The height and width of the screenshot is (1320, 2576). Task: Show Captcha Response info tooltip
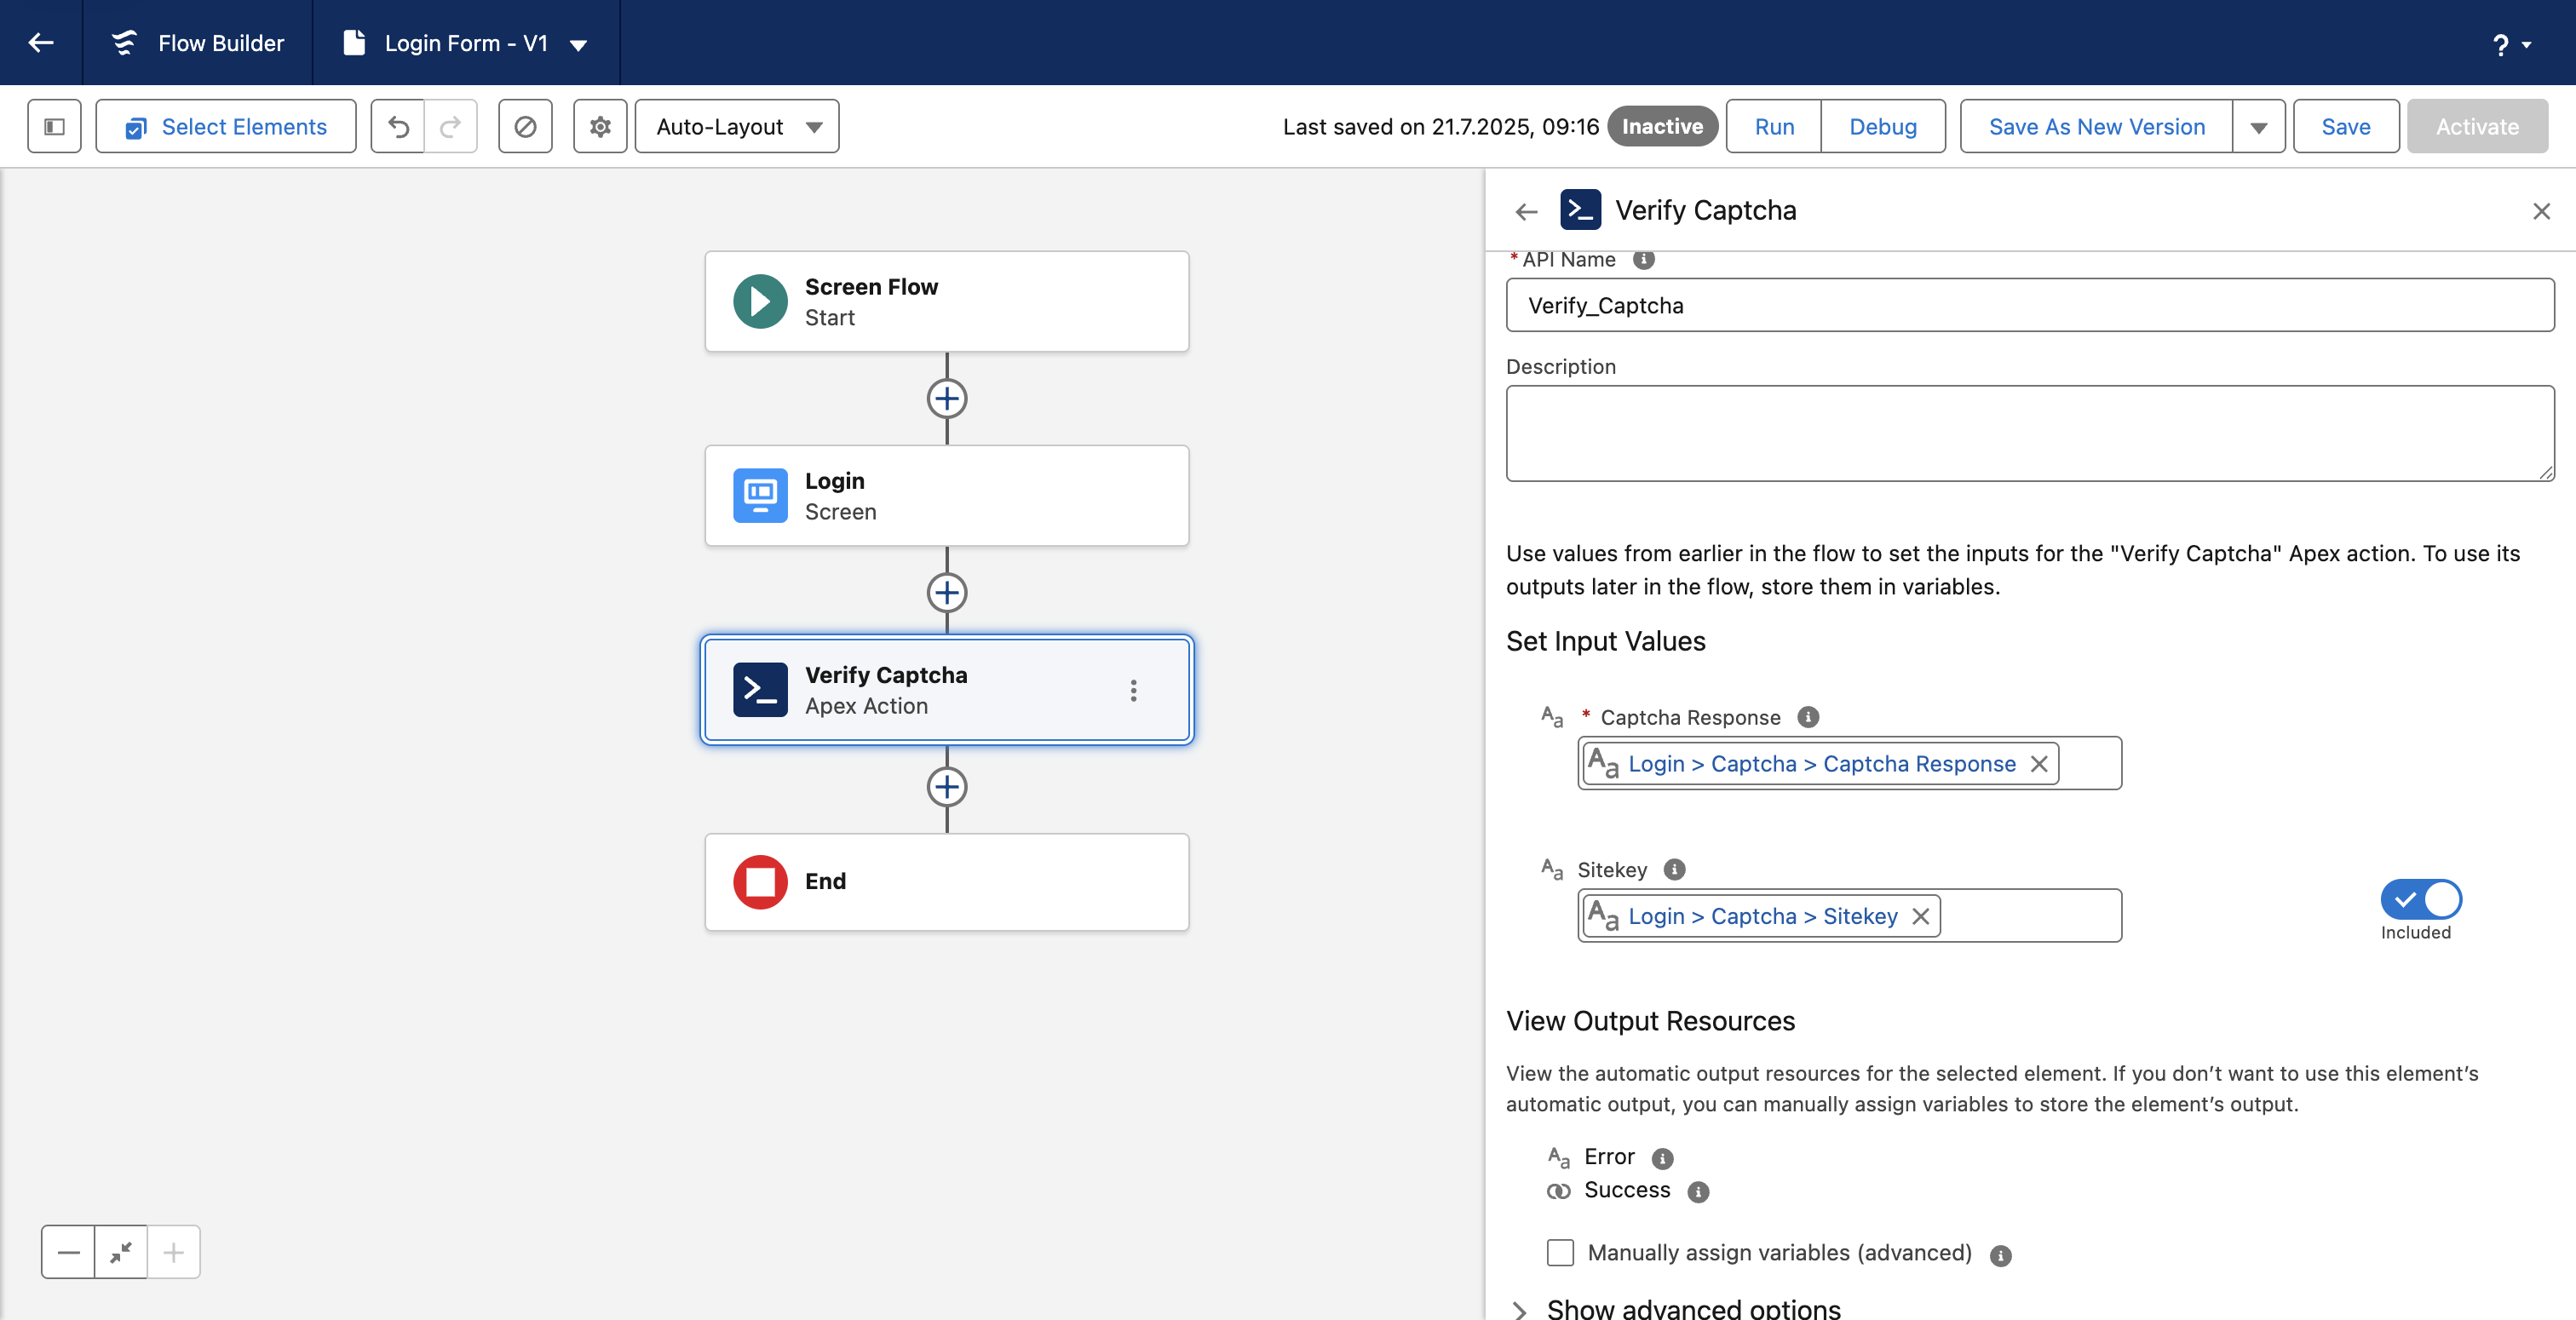pyautogui.click(x=1808, y=718)
